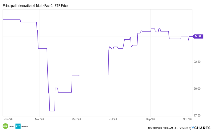Click the long flat line segment near May–June

pos(94,75)
